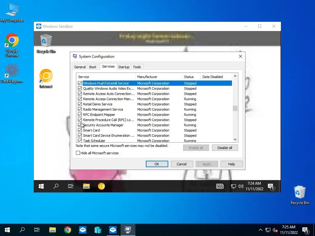Open host Windows Start menu
315x236 pixels.
[7, 230]
